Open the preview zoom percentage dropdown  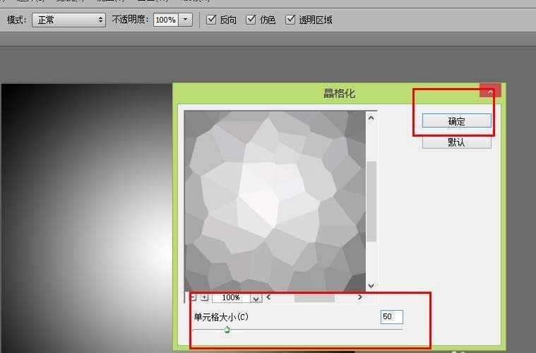click(x=256, y=298)
